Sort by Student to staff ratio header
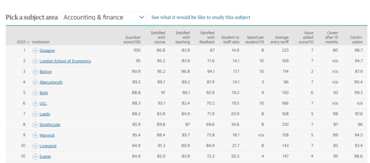370x163 pixels. coord(230,40)
